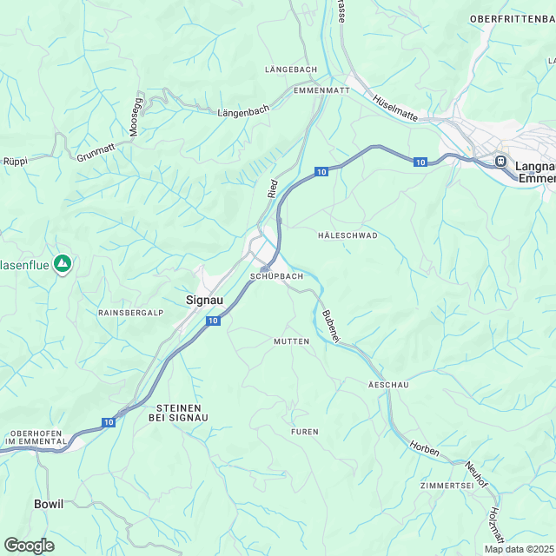Viewport: 556px width, 556px height.
Task: Select the Signau town label
Action: 205,300
